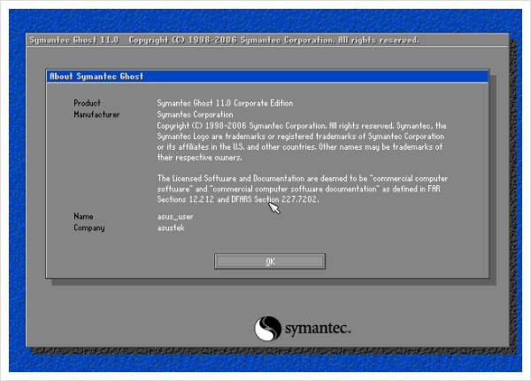The height and width of the screenshot is (381, 531).
Task: Click the About Symantec Ghost title bar
Action: [267, 76]
